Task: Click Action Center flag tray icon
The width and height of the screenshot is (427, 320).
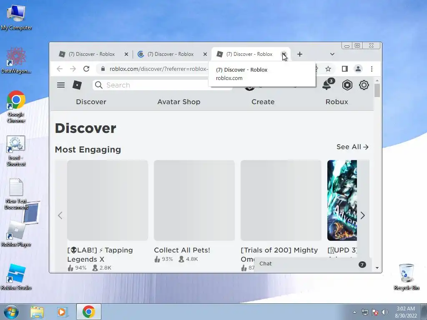Action: pos(375,312)
